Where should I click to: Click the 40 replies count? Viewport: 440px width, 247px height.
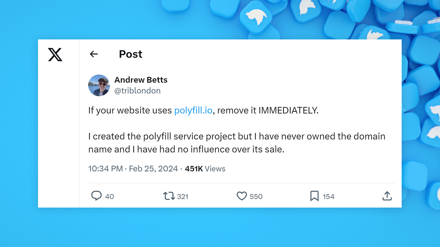(x=109, y=197)
